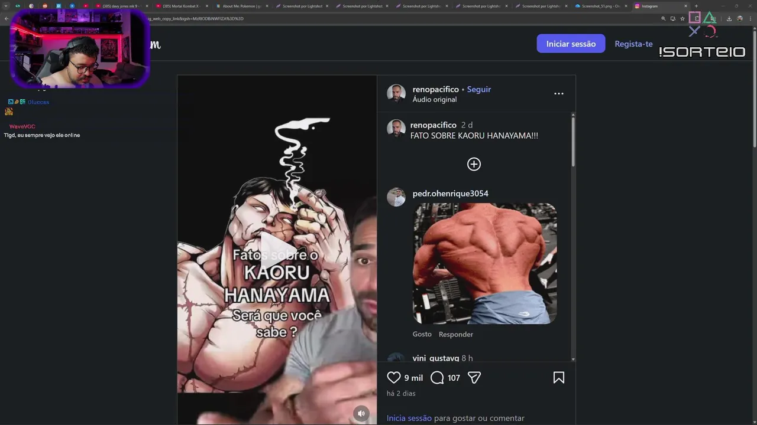Viewport: 757px width, 425px height.
Task: Open pedr.ohenrique3054 profile
Action: click(x=451, y=193)
